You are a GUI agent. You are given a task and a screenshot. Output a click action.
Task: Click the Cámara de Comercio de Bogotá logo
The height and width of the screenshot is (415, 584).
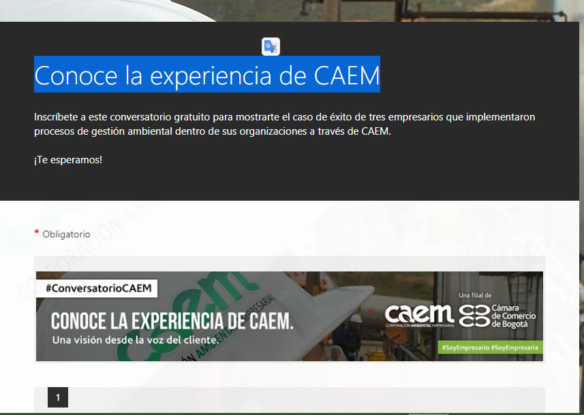tap(497, 316)
